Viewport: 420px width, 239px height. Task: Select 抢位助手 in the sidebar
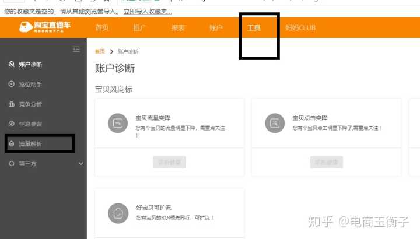(30, 85)
